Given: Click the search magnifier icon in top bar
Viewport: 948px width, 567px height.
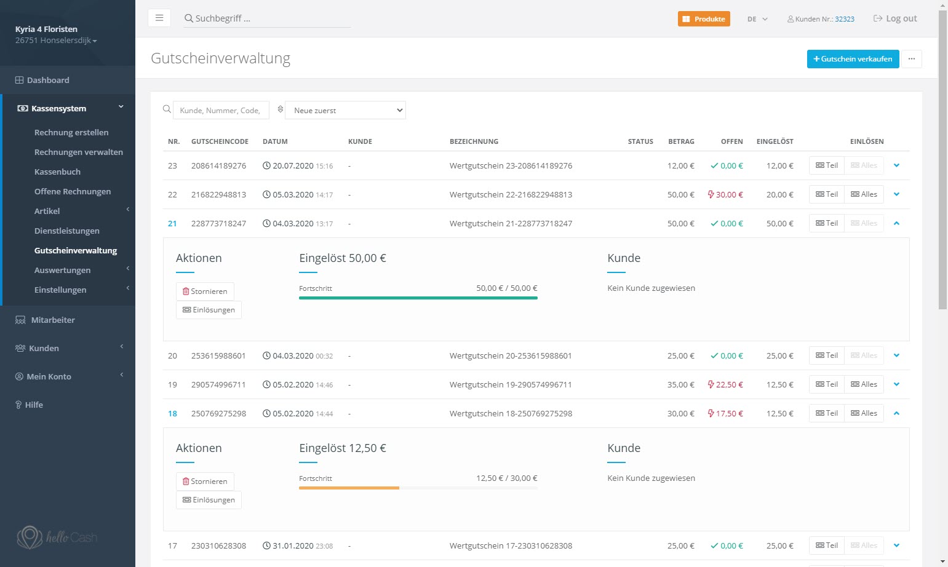Looking at the screenshot, I should point(189,18).
